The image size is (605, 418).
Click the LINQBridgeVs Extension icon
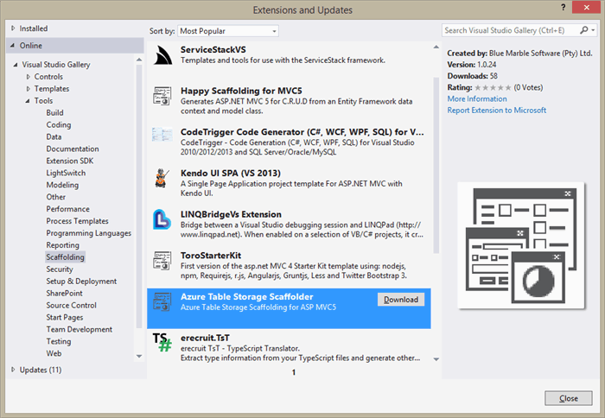[x=162, y=219]
